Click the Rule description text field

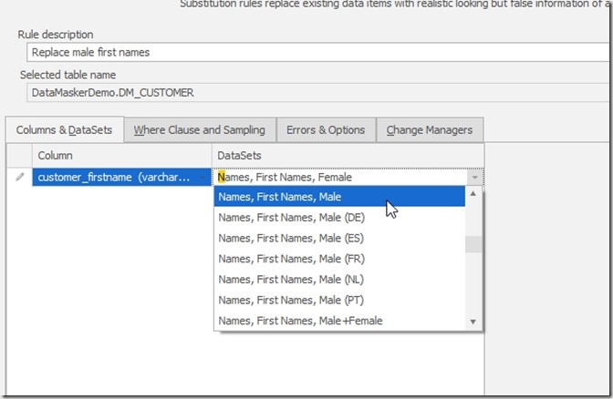pos(310,52)
